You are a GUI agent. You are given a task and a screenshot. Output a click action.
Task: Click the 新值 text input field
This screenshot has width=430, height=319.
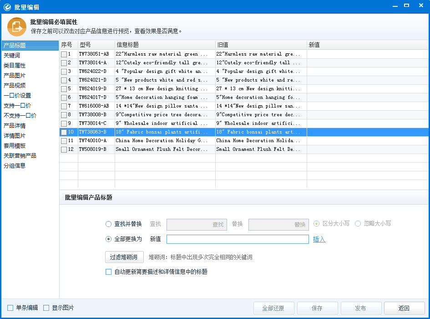[238, 239]
